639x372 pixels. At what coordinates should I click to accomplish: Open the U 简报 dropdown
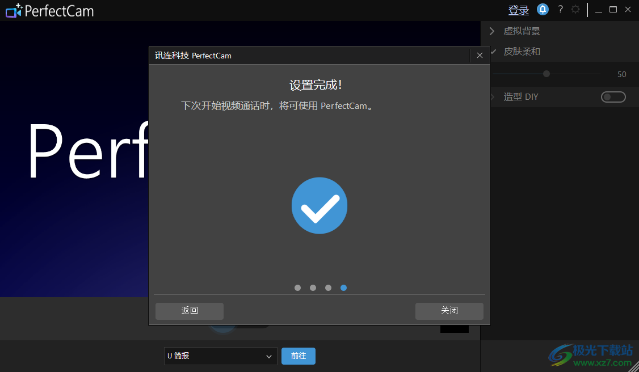pos(220,356)
